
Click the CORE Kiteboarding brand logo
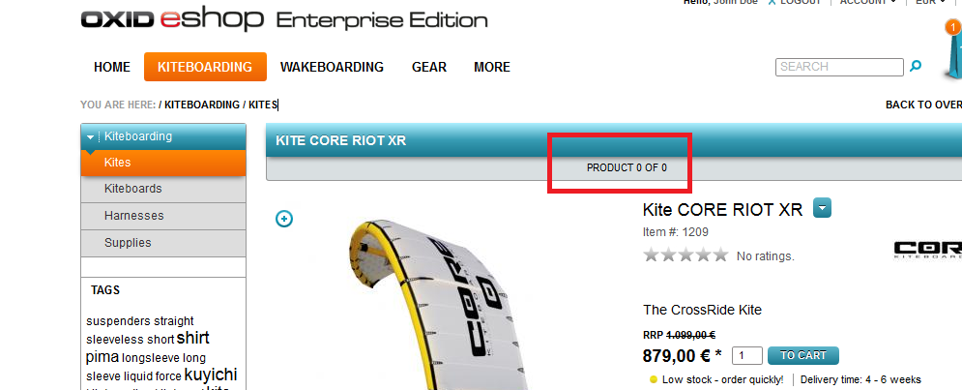928,250
